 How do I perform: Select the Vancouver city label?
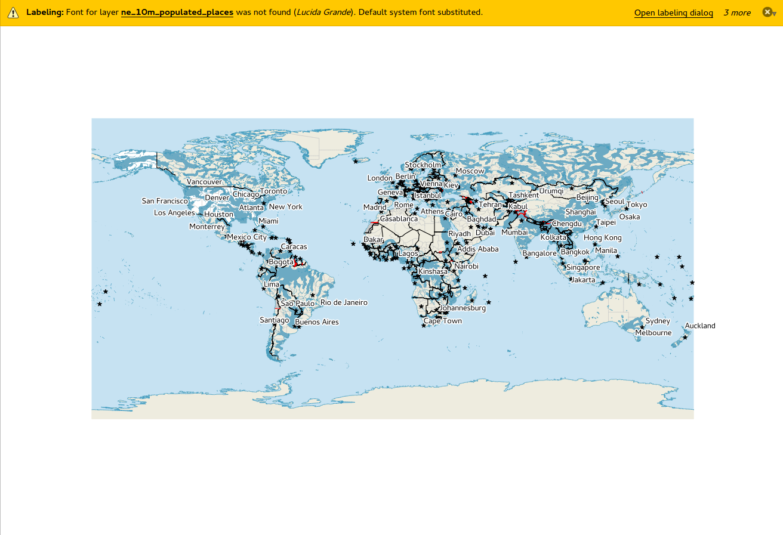[x=204, y=182]
